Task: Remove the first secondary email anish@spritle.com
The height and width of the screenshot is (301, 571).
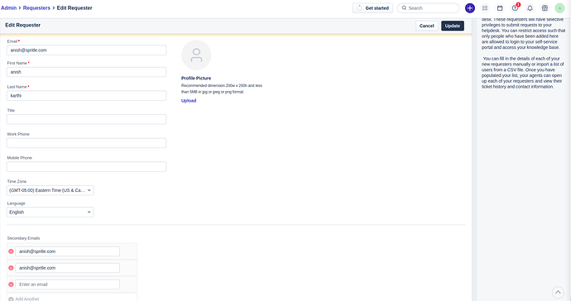Action: tap(11, 251)
